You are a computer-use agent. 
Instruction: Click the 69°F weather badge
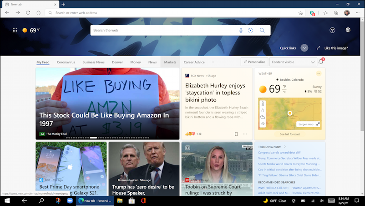pyautogui.click(x=31, y=30)
